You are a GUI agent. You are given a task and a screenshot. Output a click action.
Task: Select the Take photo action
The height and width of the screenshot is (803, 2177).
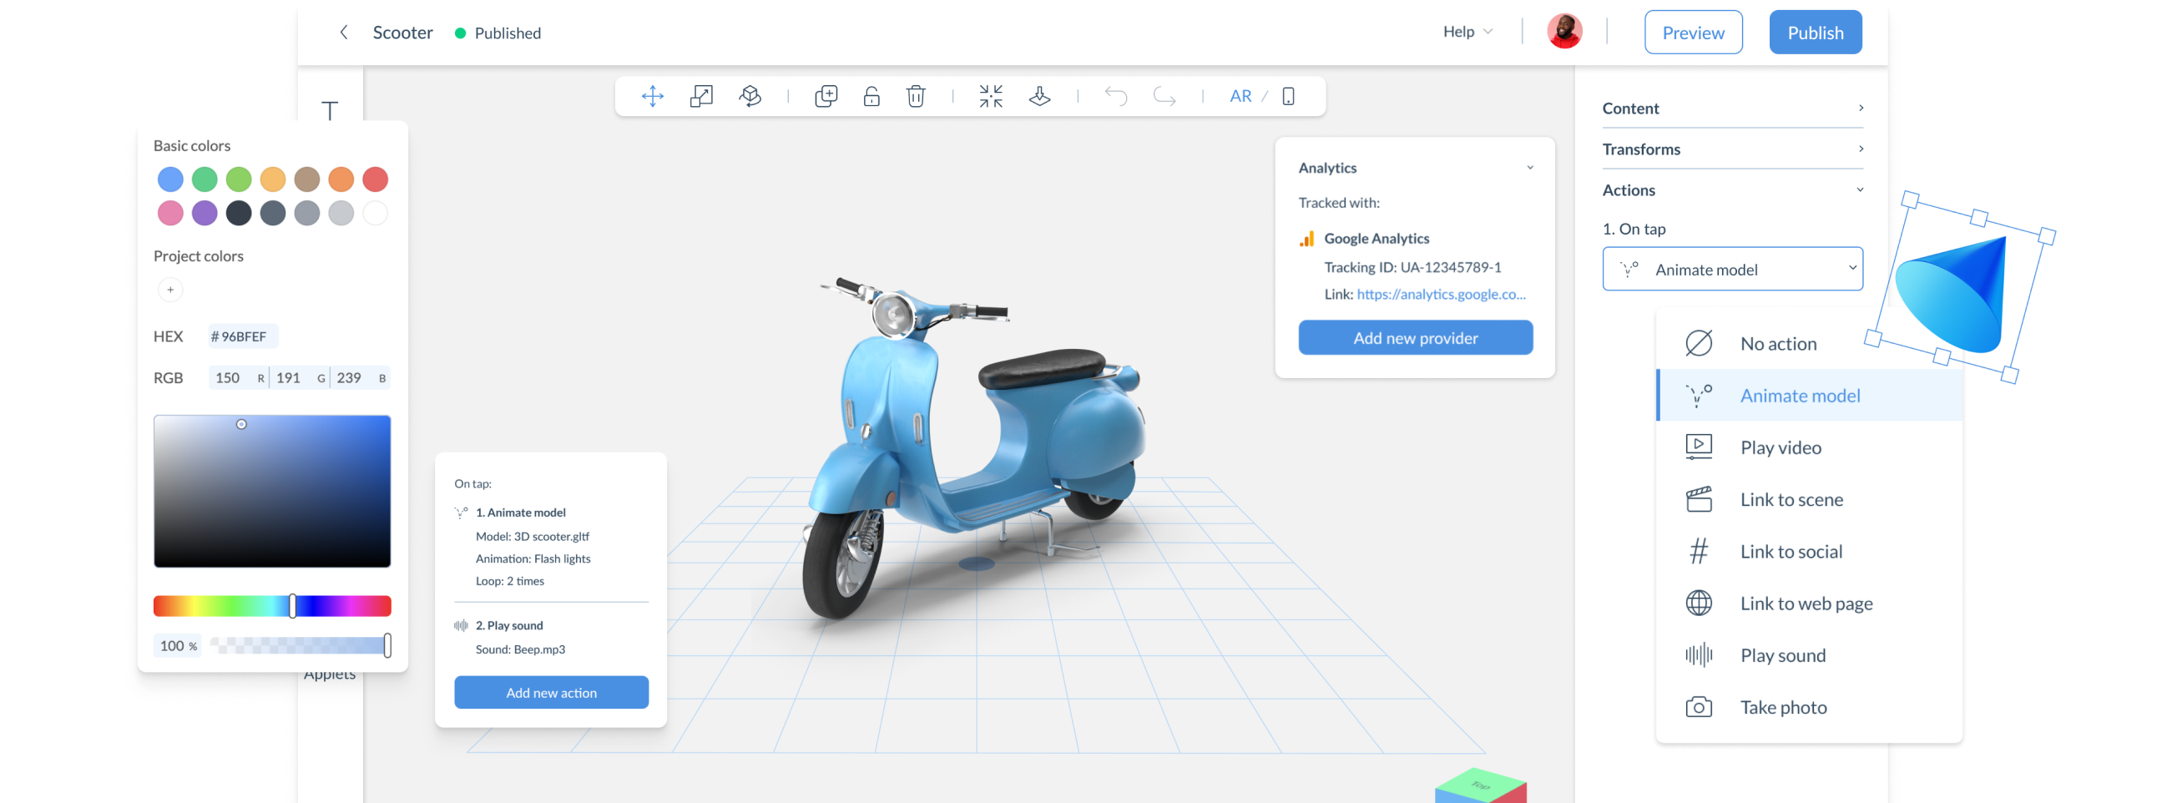pyautogui.click(x=1783, y=707)
